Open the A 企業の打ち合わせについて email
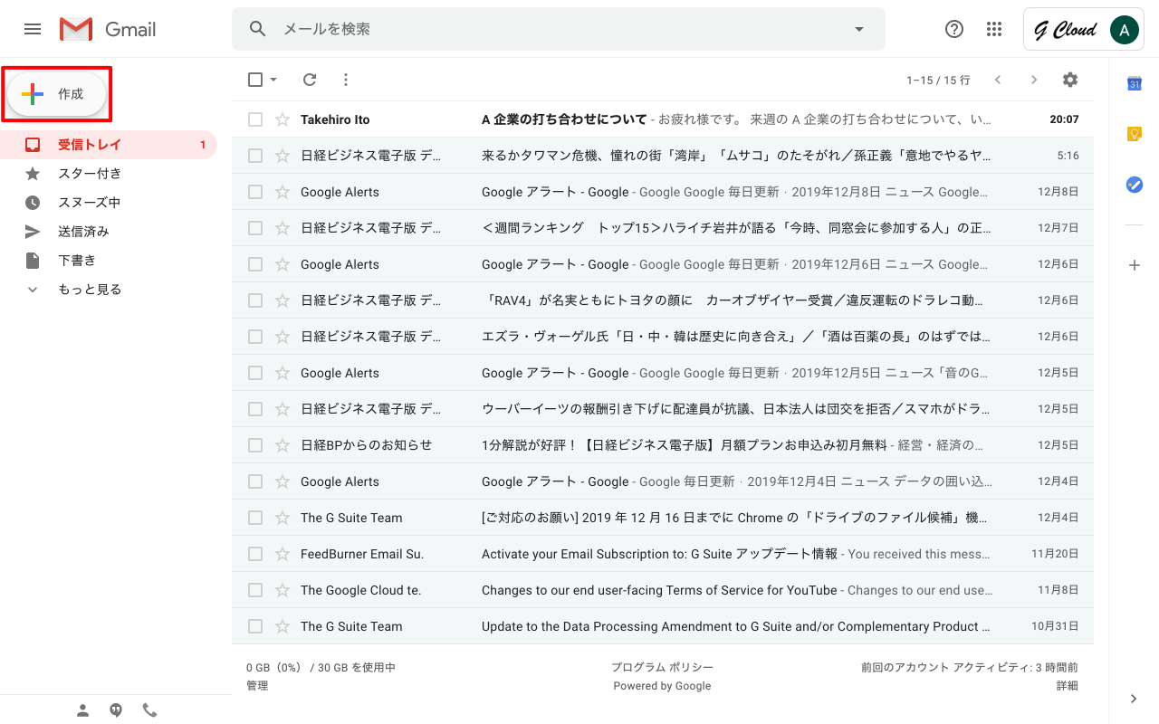The image size is (1159, 724). [x=663, y=119]
